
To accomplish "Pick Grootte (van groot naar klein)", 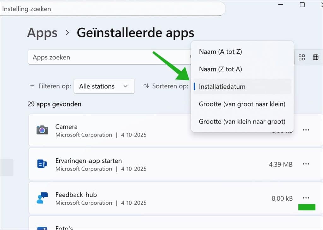I will [242, 104].
